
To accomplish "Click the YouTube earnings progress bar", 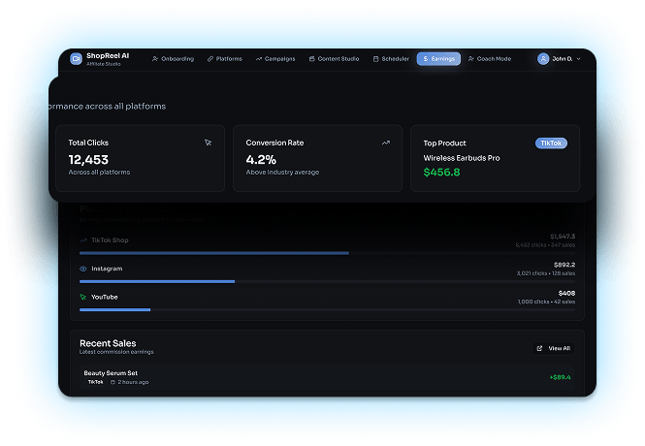I will pyautogui.click(x=327, y=310).
